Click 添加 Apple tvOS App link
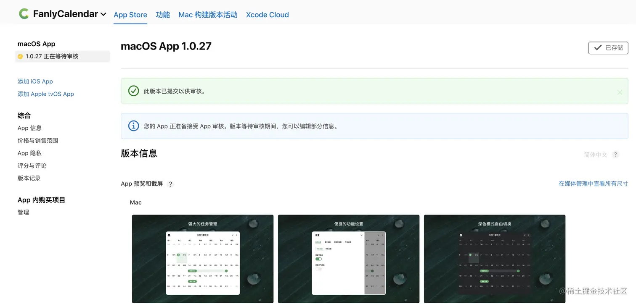Image resolution: width=636 pixels, height=304 pixels. click(x=46, y=94)
